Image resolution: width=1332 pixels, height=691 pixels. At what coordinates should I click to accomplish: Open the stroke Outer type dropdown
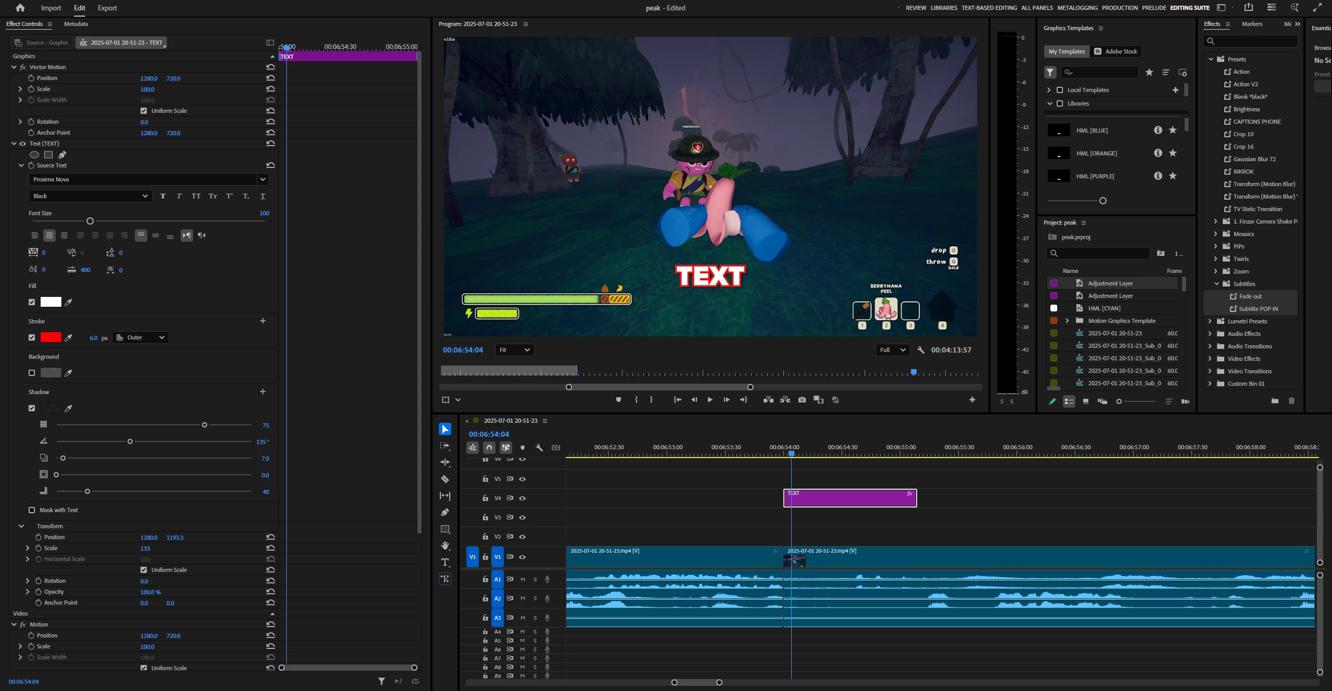pos(141,337)
